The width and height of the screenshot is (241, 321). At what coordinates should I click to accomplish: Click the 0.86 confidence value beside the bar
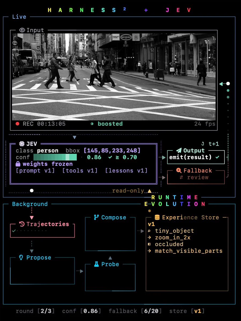click(94, 157)
